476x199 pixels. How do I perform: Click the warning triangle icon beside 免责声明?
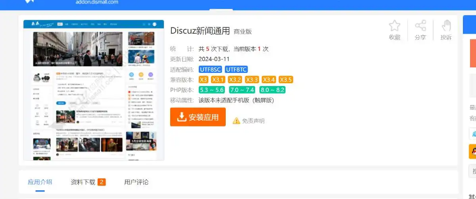coord(236,121)
